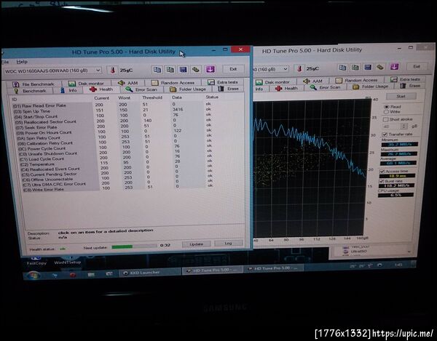437x341 pixels.
Task: Click BXD Launcher taskbar button
Action: tap(150, 273)
